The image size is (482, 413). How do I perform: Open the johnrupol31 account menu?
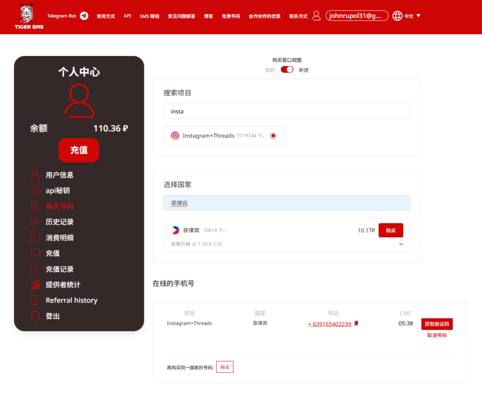357,15
